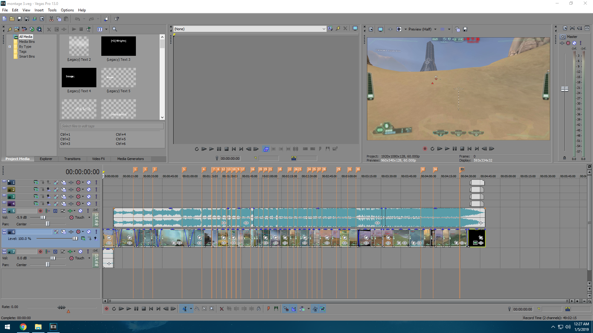Image resolution: width=593 pixels, height=333 pixels.
Task: Select the By Type media bin
Action: [25, 47]
